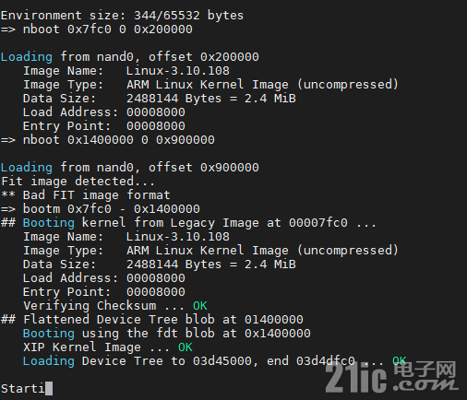Click 'Booting using the fdt blob' line

tap(167, 334)
